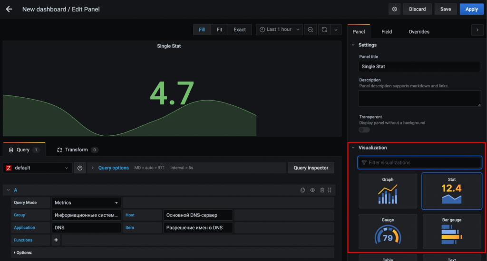The width and height of the screenshot is (487, 261).
Task: Switch to the Transform tab
Action: [76, 150]
